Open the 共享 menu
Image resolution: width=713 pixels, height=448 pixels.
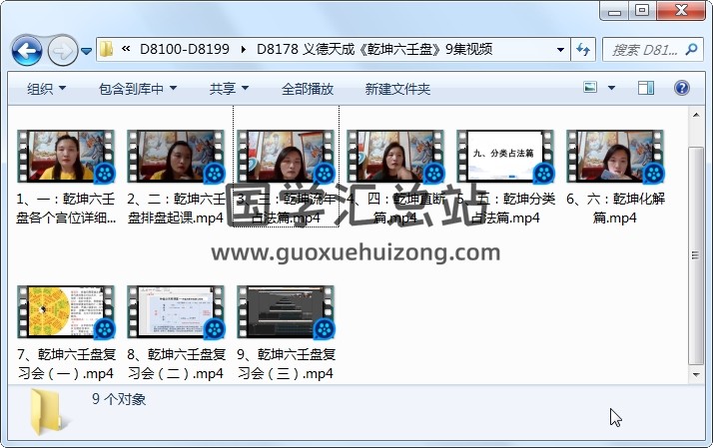click(x=229, y=89)
